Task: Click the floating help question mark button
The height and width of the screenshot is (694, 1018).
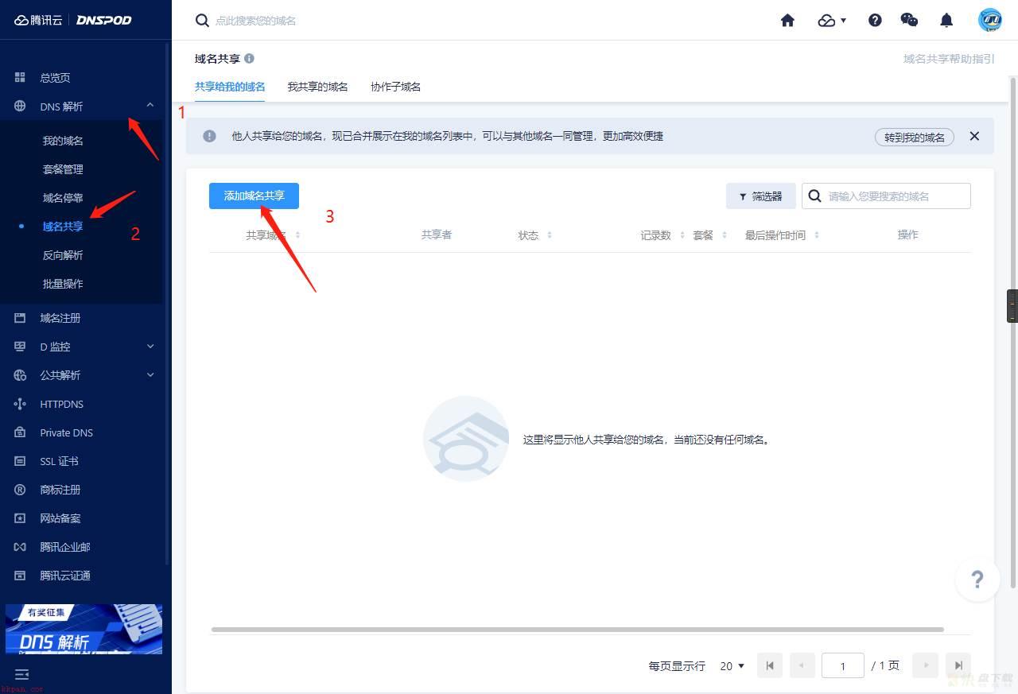Action: click(977, 580)
